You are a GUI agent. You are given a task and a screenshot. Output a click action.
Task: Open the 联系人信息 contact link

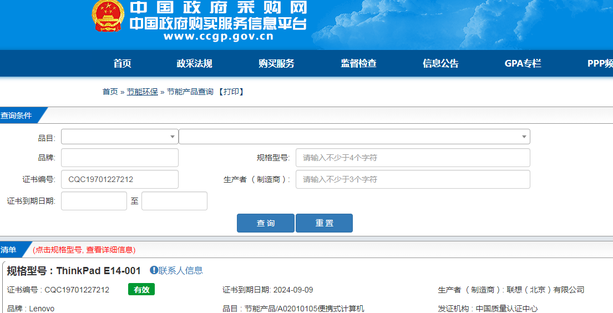181,270
